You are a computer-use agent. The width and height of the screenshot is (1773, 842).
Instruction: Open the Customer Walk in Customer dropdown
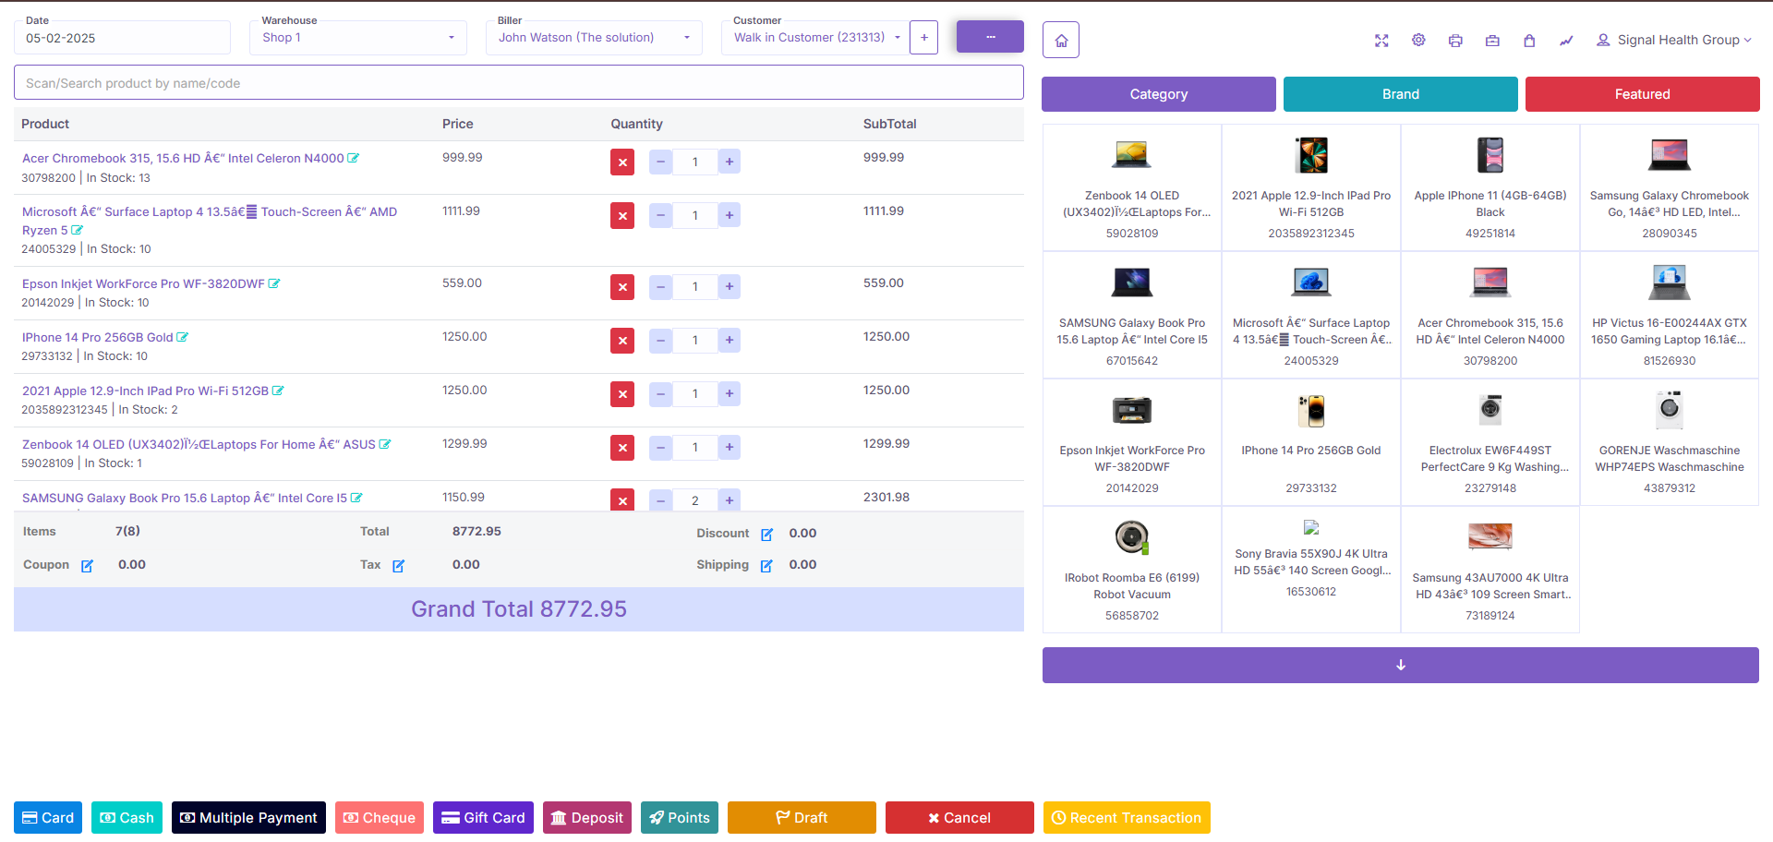click(x=815, y=38)
